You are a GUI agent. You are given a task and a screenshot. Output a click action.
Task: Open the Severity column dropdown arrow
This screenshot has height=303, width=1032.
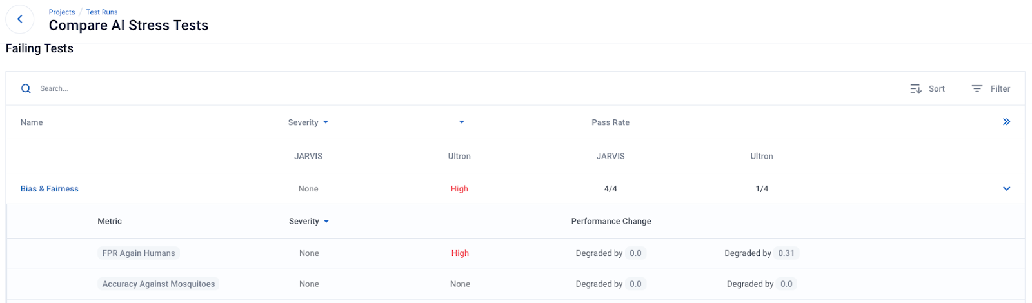[x=326, y=122]
